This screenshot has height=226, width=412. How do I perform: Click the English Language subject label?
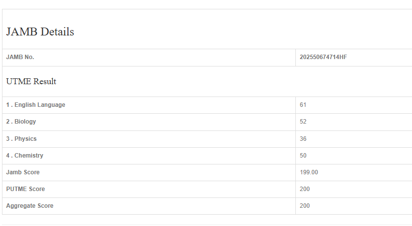pyautogui.click(x=39, y=105)
